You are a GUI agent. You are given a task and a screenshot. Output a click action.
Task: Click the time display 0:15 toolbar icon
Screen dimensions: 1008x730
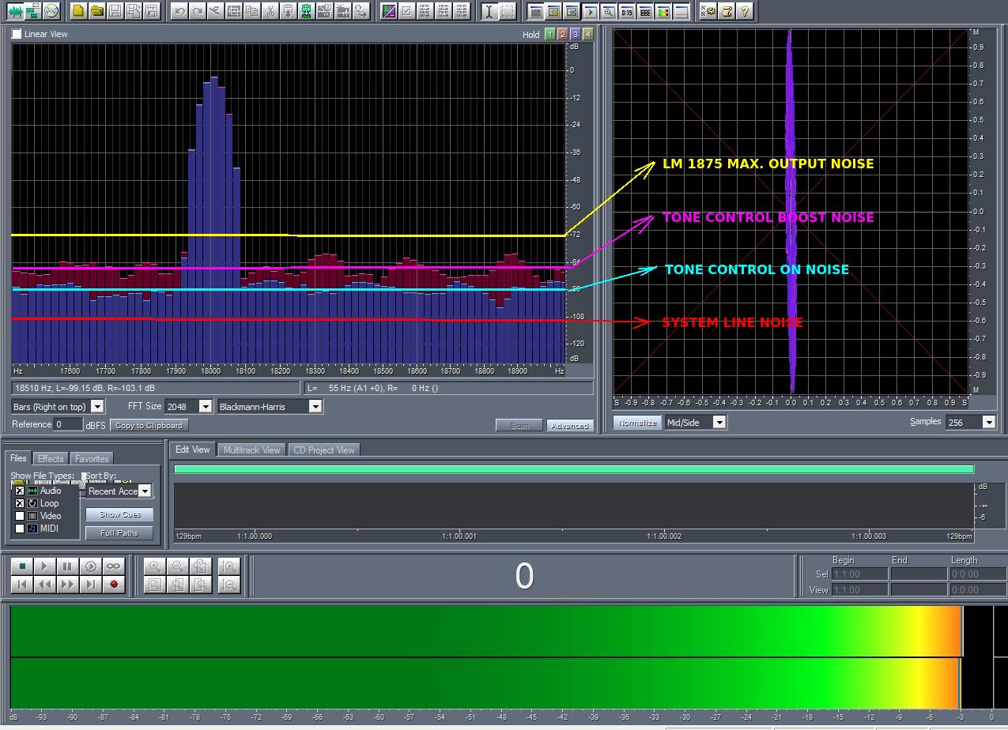tap(626, 11)
